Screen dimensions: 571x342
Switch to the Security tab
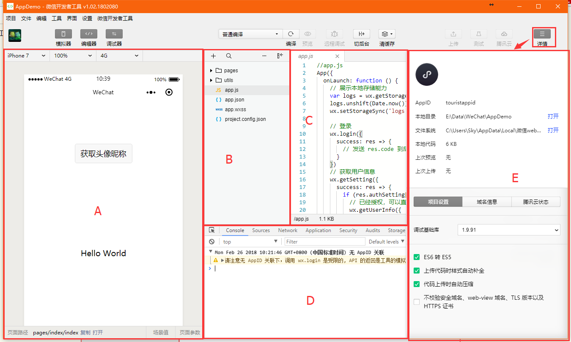pos(348,230)
